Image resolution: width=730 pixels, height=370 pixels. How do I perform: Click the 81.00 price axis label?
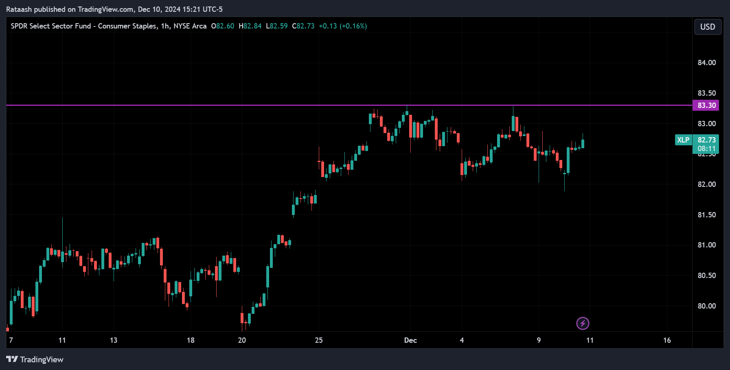[706, 245]
